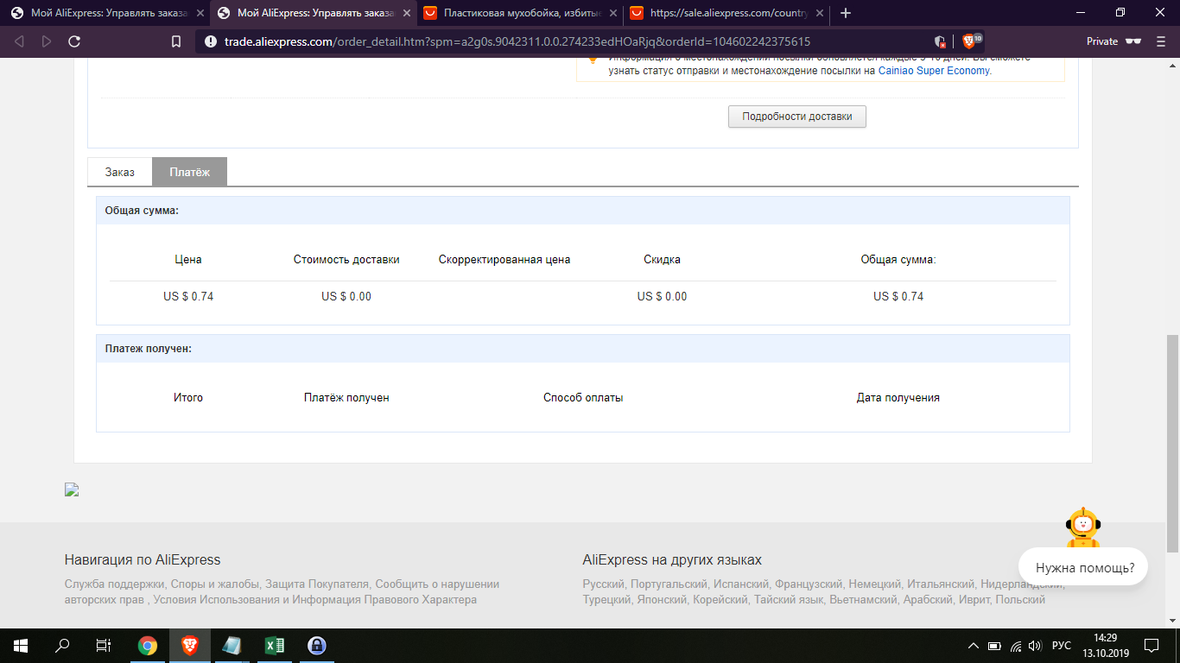Image resolution: width=1180 pixels, height=663 pixels.
Task: Switch site language to Португальский
Action: click(670, 584)
